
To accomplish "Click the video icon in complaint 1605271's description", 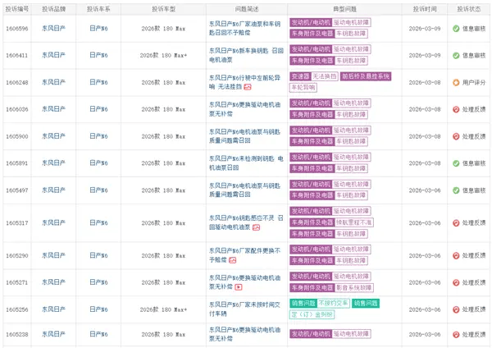I will point(239,287).
